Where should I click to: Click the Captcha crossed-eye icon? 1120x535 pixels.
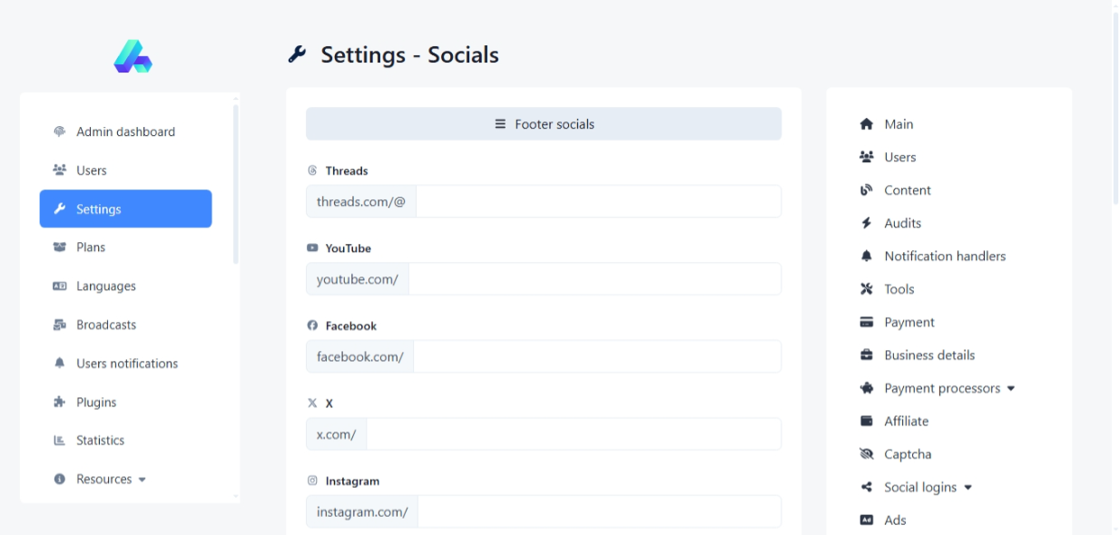click(x=866, y=454)
